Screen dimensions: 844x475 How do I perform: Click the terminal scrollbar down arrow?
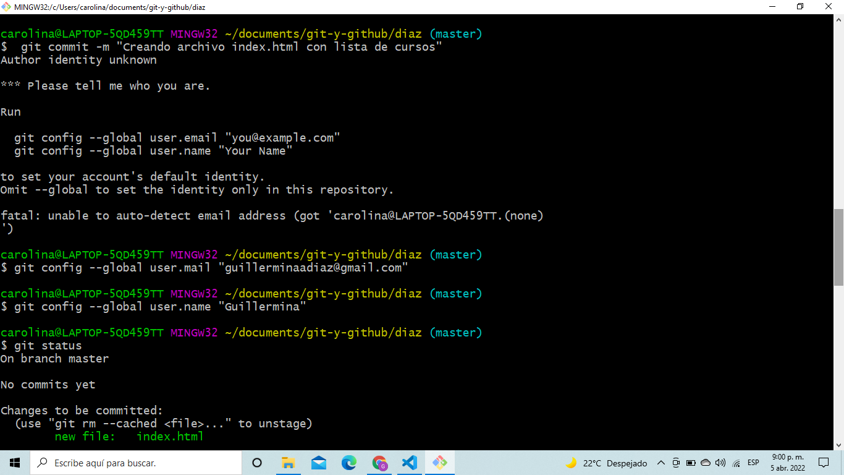(838, 445)
